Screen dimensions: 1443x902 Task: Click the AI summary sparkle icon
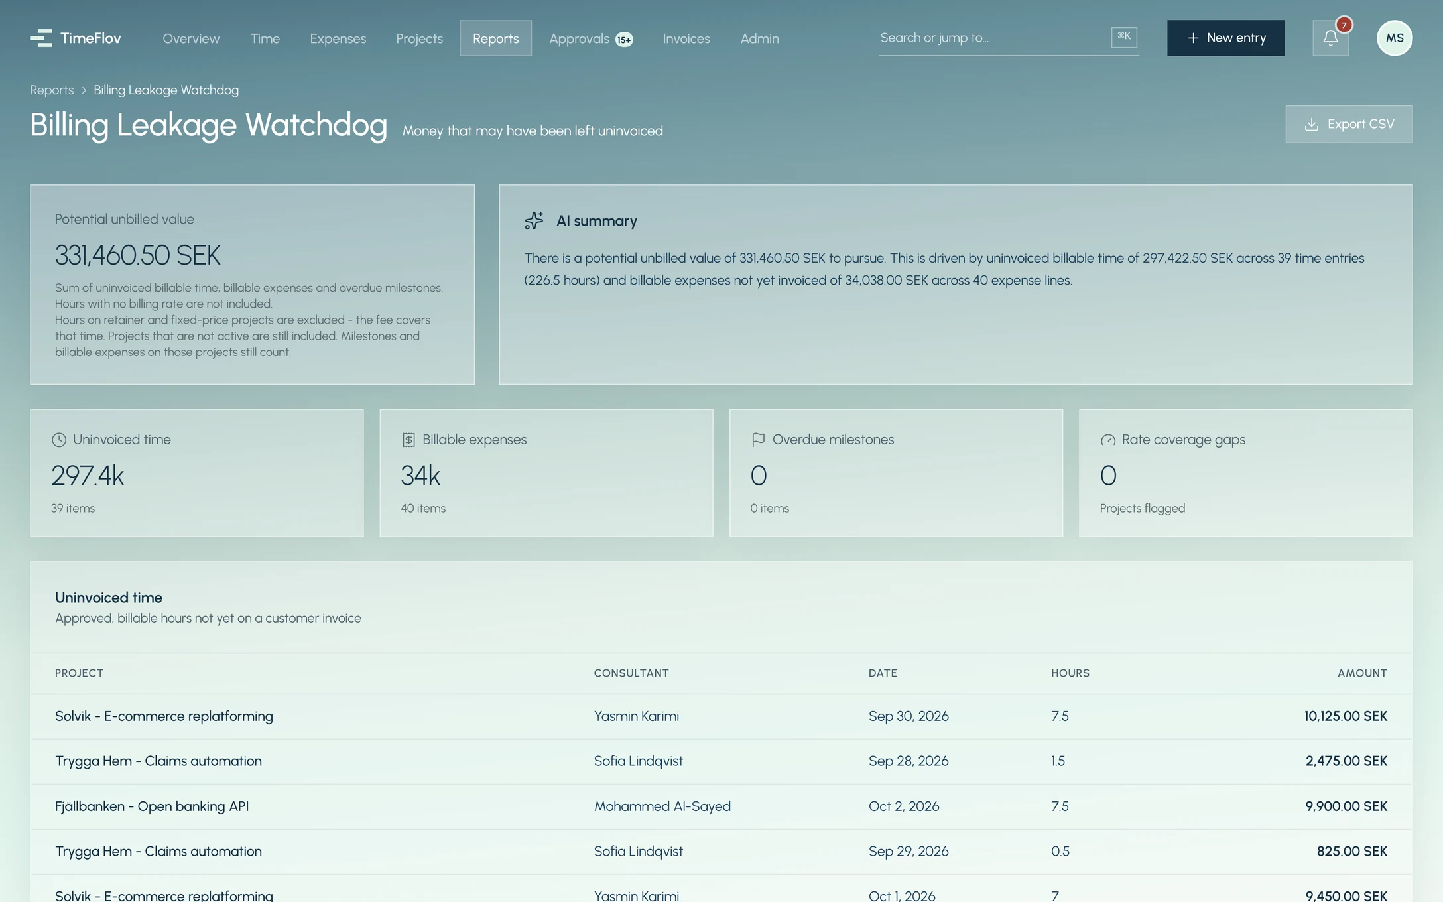pos(534,220)
